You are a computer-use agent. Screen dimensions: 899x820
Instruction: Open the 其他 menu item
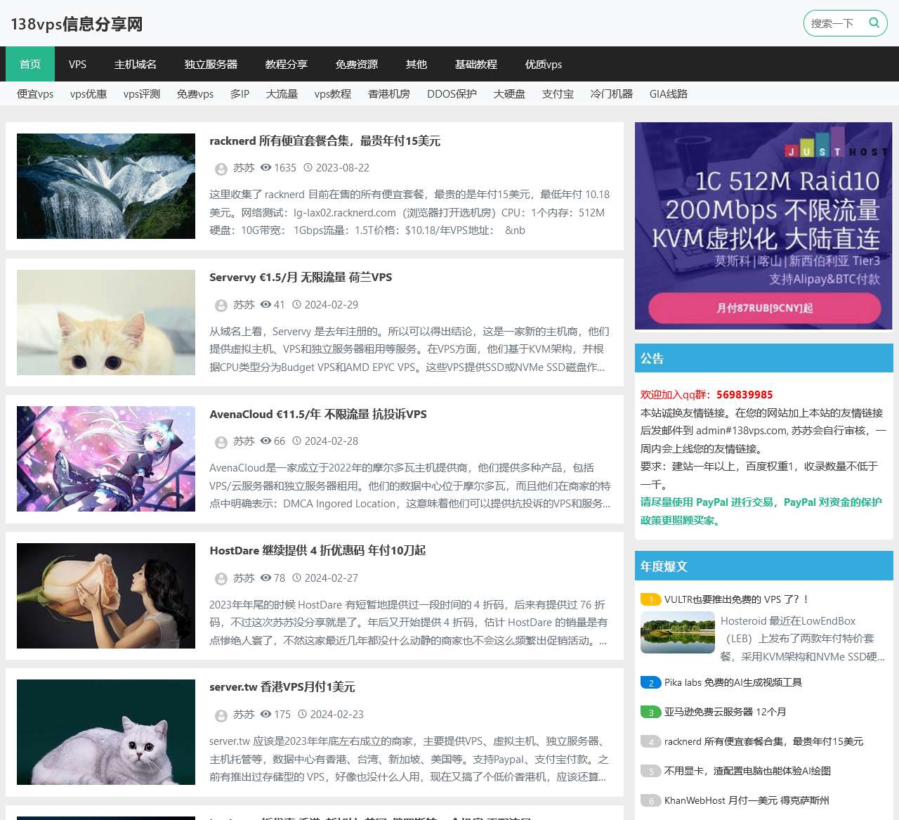click(416, 64)
